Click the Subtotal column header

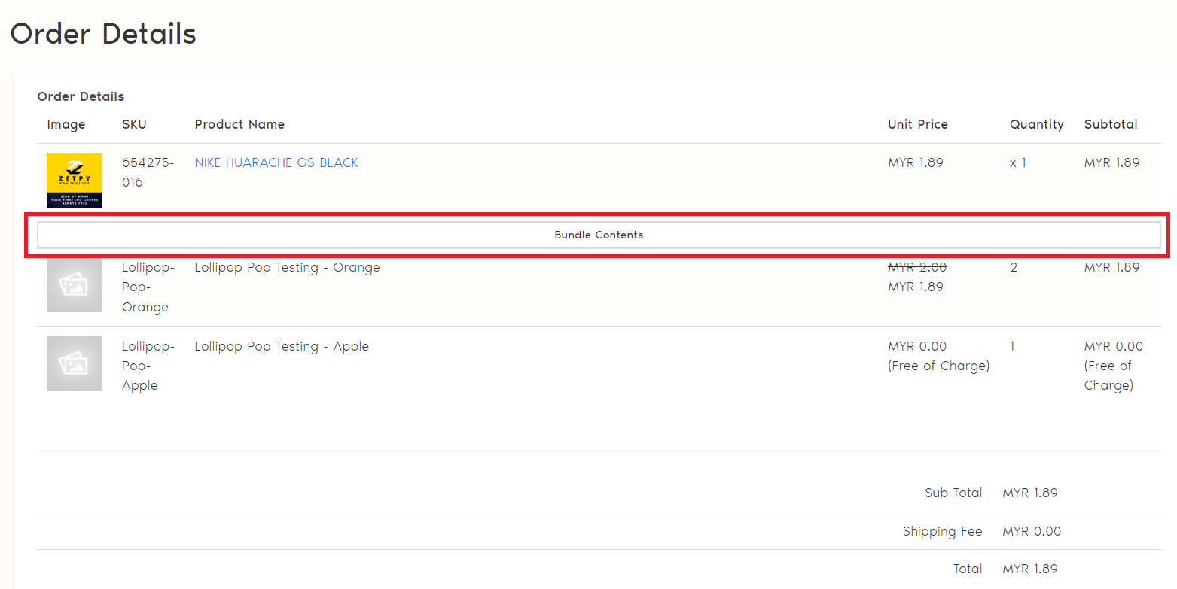tap(1111, 124)
